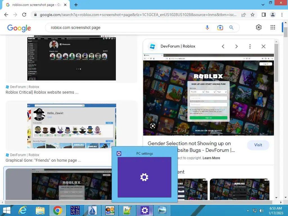The width and height of the screenshot is (288, 216).
Task: Click the network tray icon
Action: click(255, 211)
